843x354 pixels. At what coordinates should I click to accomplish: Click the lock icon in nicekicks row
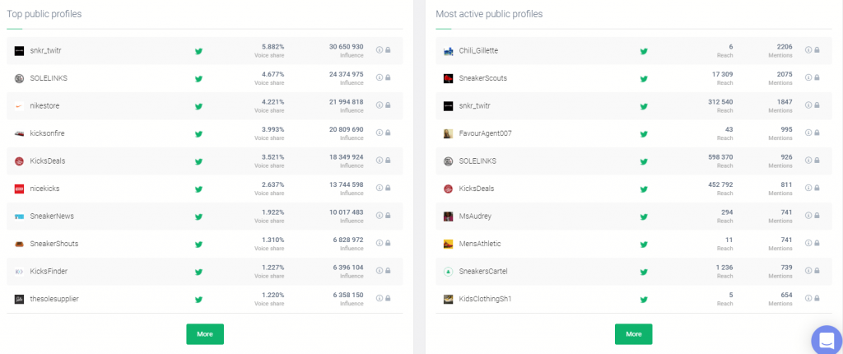[x=388, y=188]
